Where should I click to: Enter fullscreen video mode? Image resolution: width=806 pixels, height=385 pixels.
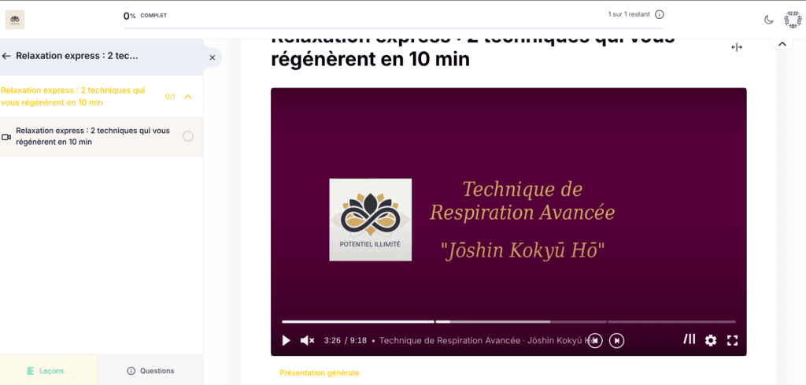point(733,340)
